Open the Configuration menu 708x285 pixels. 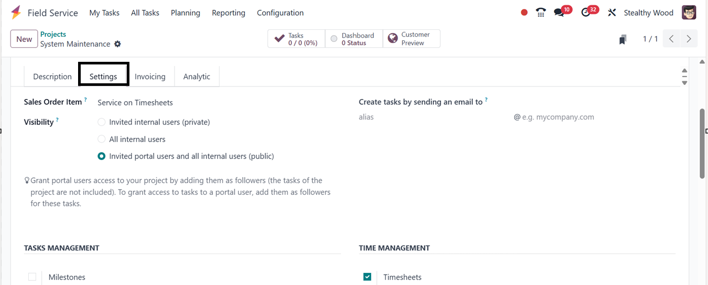tap(280, 13)
